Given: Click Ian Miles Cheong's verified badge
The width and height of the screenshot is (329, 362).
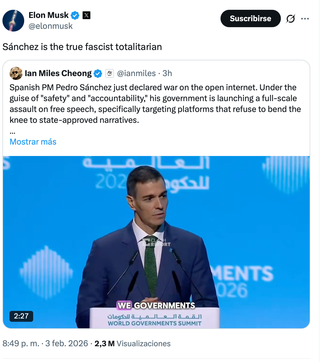Looking at the screenshot, I should (98, 73).
